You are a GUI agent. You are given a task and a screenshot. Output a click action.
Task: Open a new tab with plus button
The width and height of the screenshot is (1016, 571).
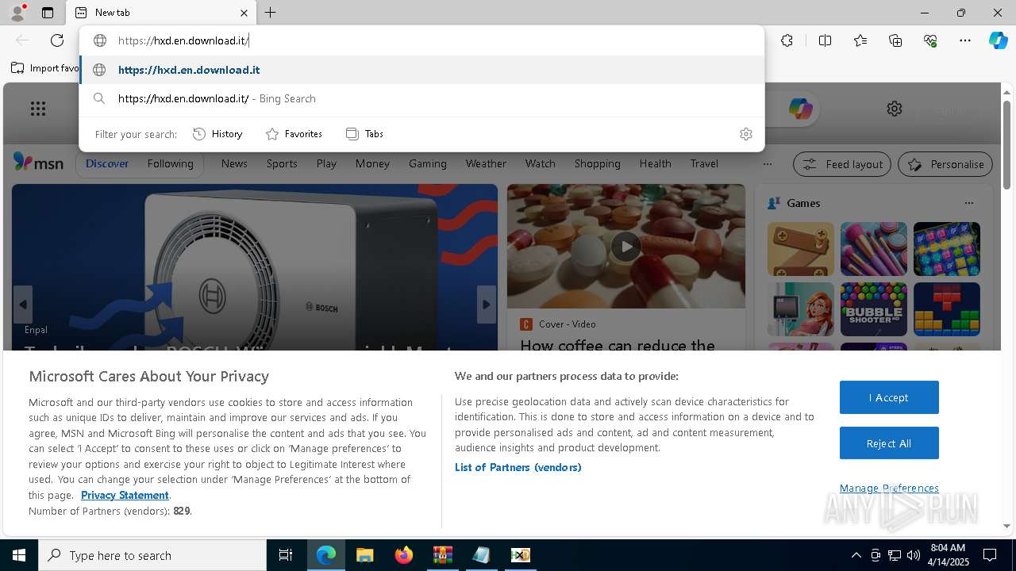tap(270, 13)
